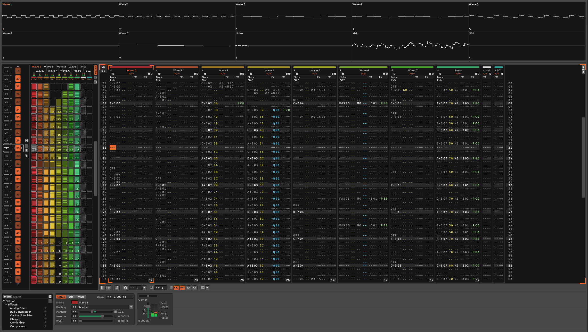Favorite the Chorus effect star
Viewport: 588px width, 332px height.
coord(45,319)
